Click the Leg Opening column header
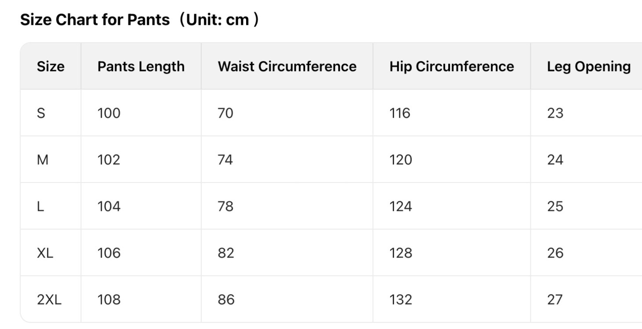This screenshot has width=642, height=329. coord(589,67)
